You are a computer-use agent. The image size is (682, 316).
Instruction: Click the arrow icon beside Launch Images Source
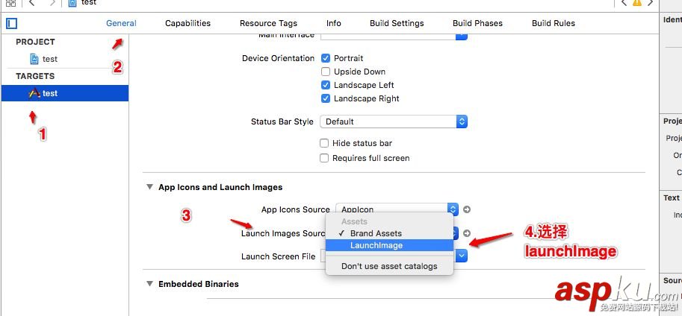(x=467, y=233)
